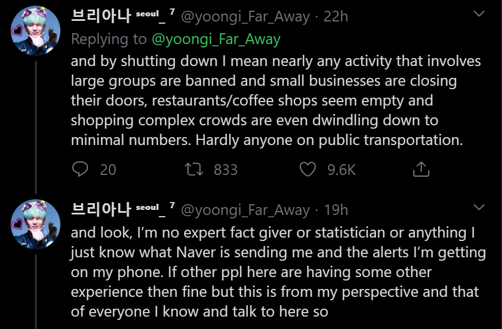
Task: Open the first tweet's text body
Action: pyautogui.click(x=276, y=100)
